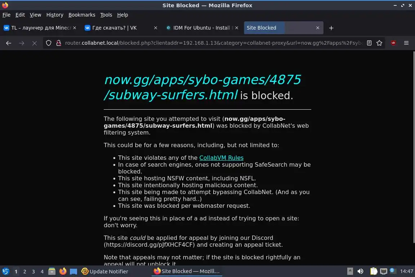Open the Edit menu
415x277 pixels.
tap(20, 15)
